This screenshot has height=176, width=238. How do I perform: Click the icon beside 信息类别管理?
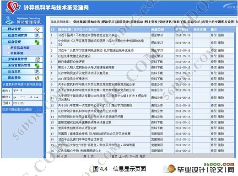click(x=37, y=36)
